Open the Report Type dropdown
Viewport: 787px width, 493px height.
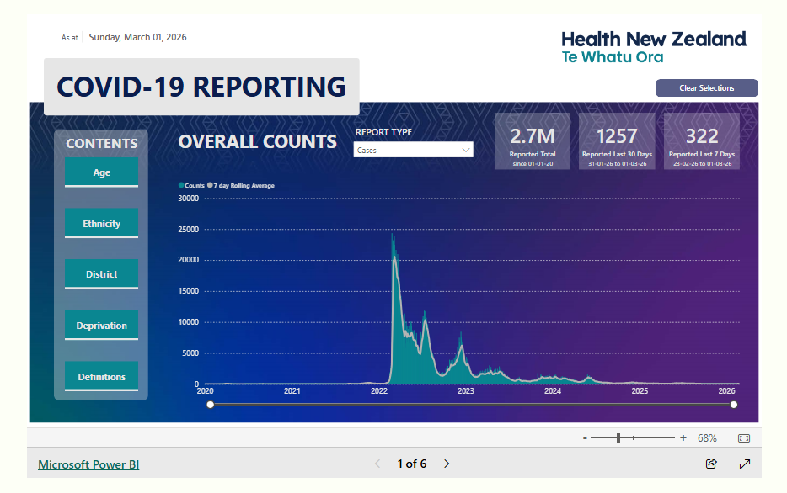click(x=413, y=150)
